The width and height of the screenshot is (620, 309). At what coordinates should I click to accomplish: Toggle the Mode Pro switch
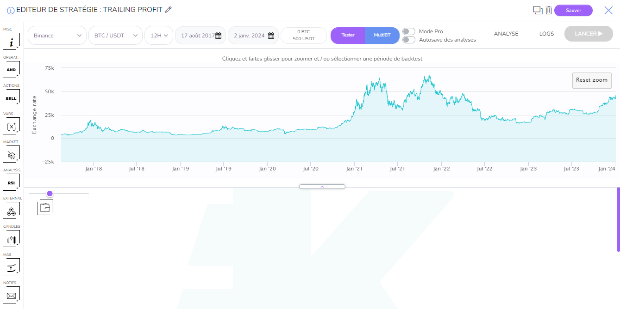coord(408,31)
